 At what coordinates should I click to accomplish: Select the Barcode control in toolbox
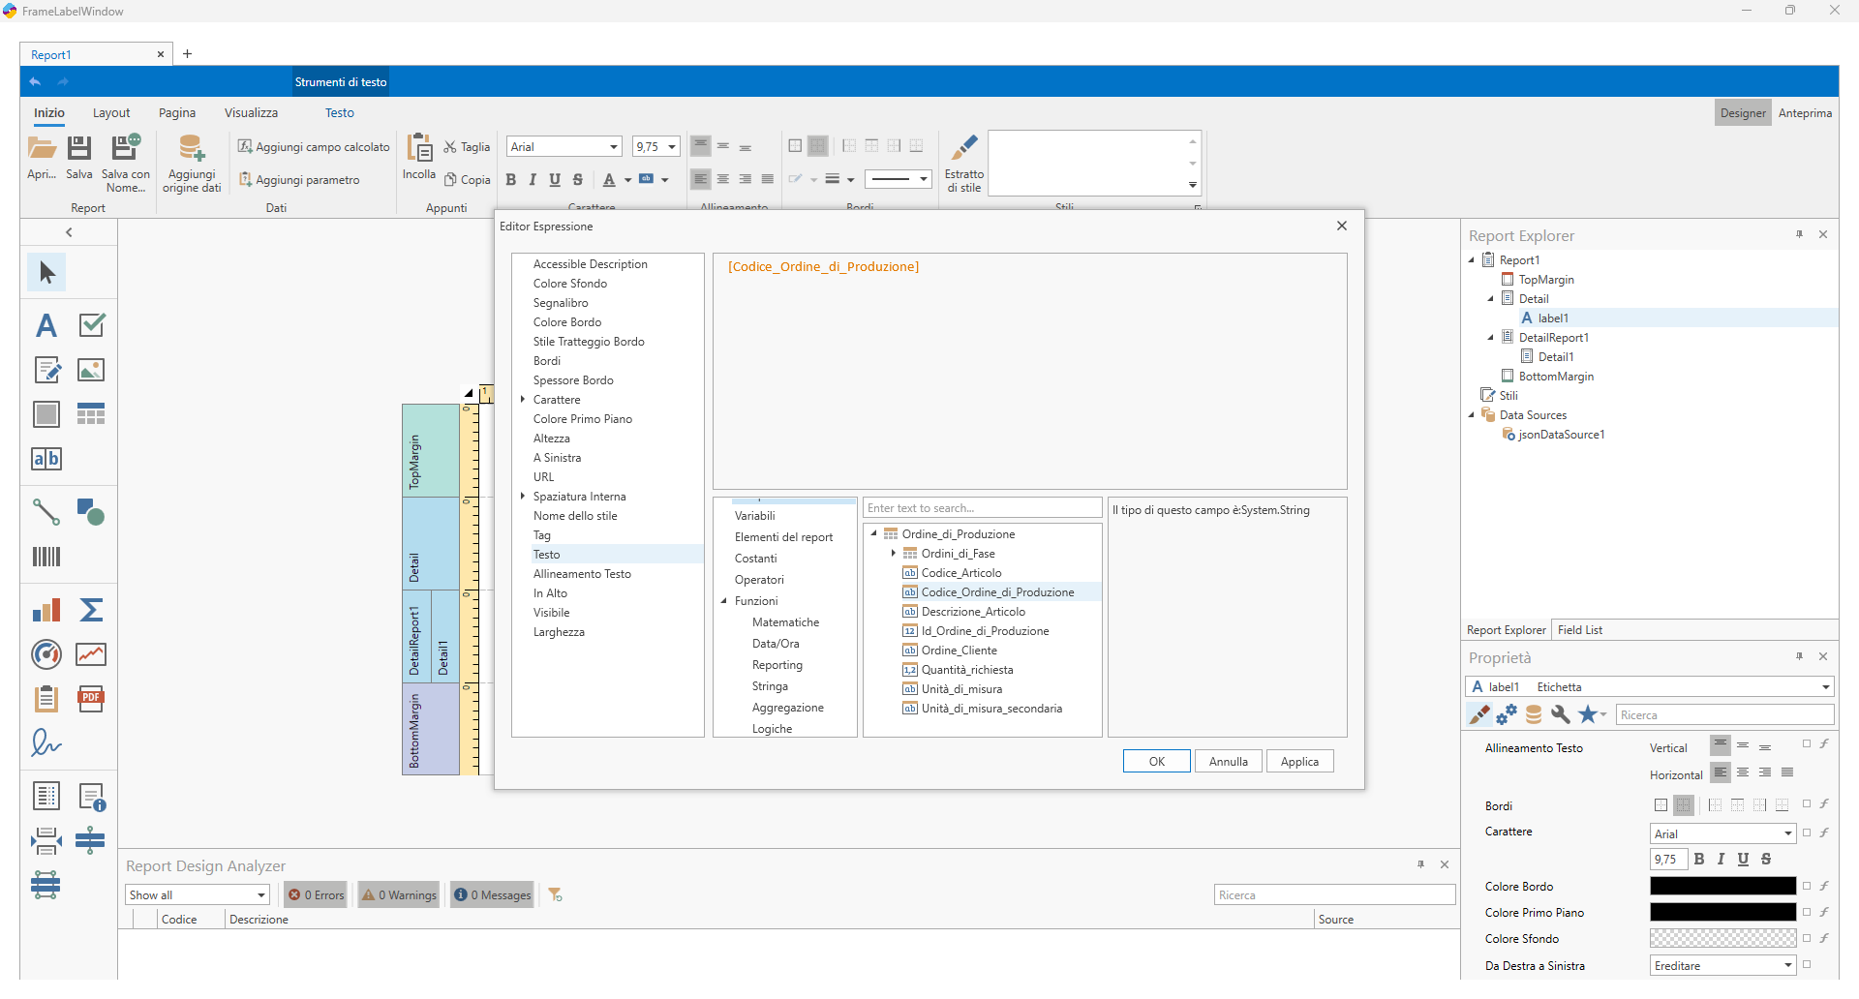46,557
